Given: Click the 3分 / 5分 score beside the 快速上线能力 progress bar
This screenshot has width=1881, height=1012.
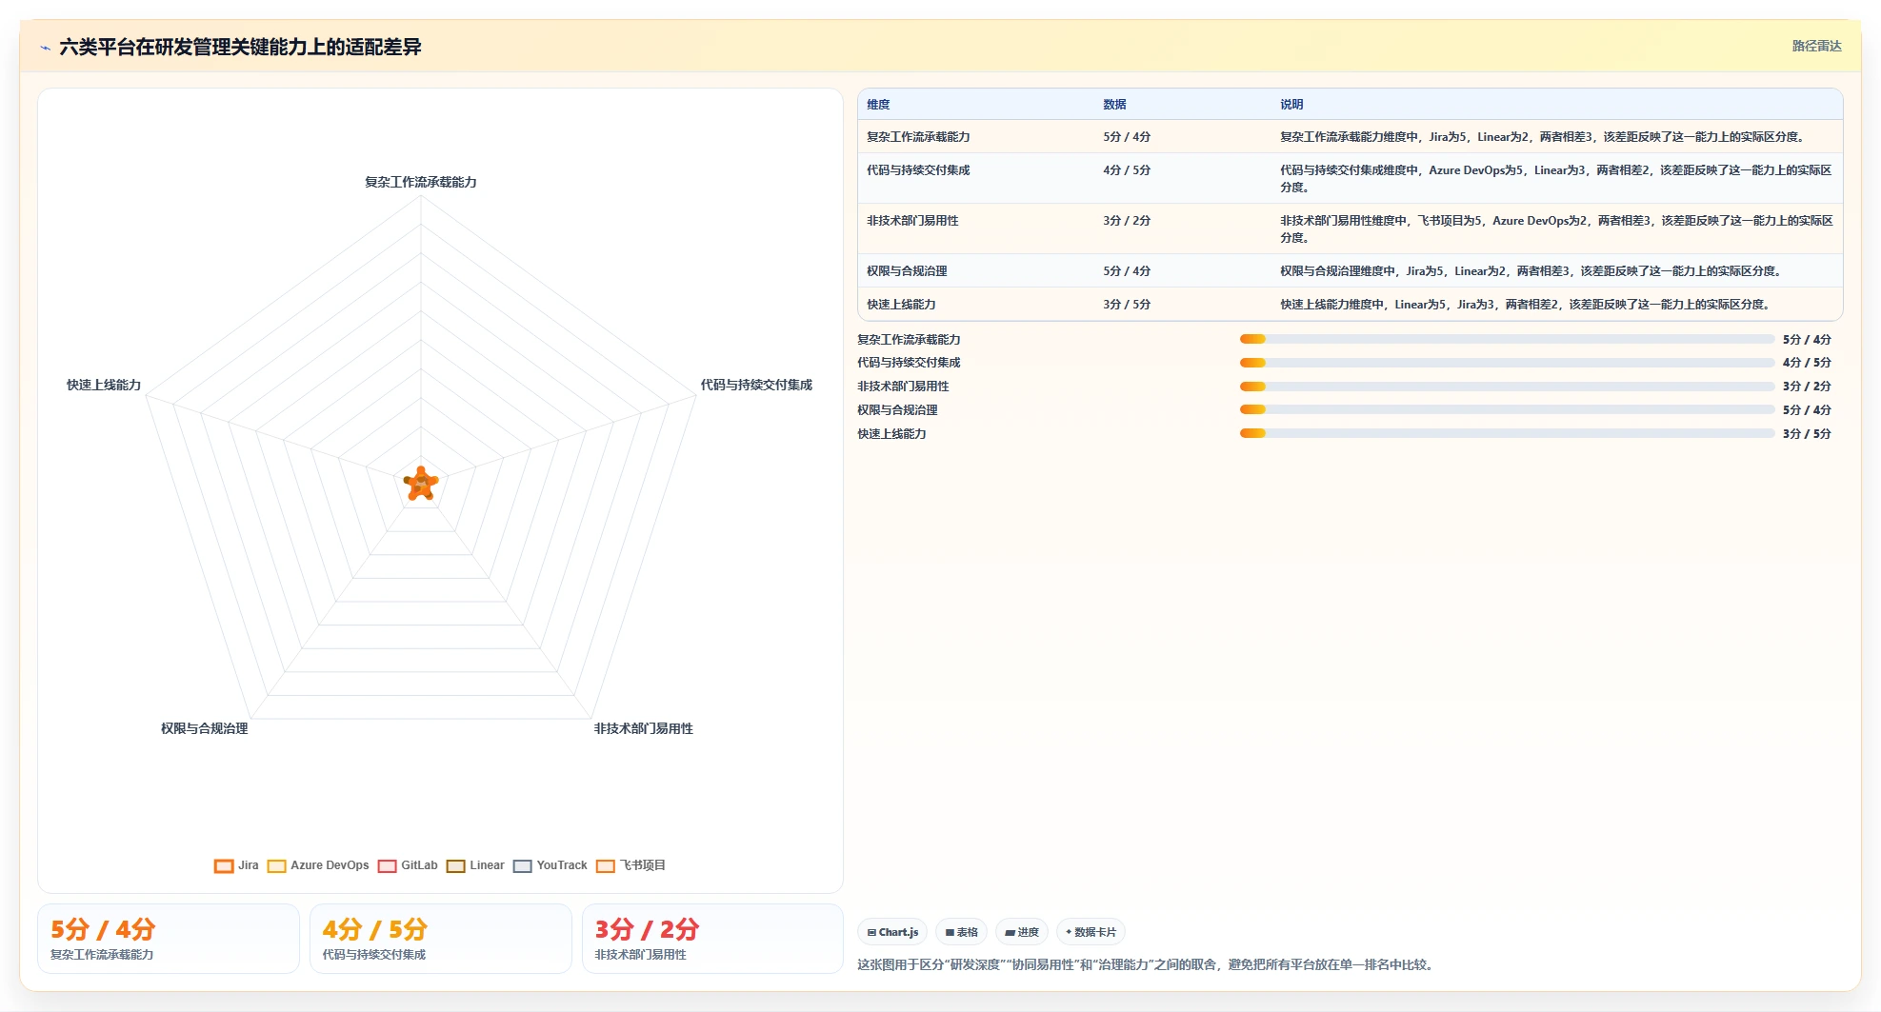Looking at the screenshot, I should (x=1807, y=434).
